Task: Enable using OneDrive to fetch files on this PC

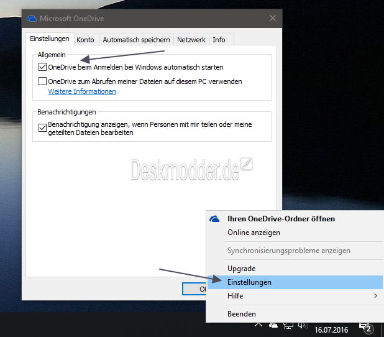Action: (x=42, y=81)
